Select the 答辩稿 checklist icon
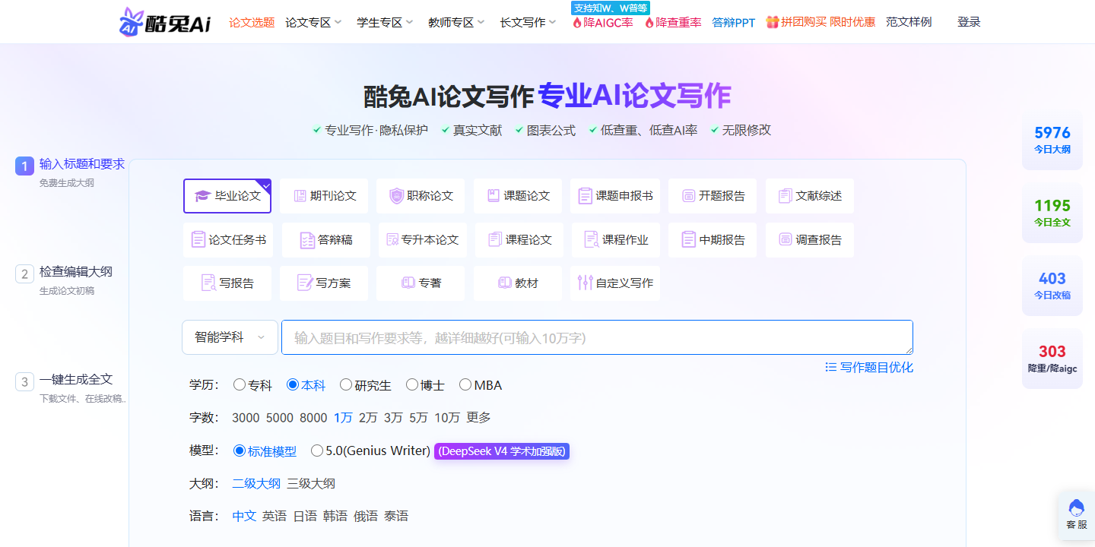Screen dimensions: 1095x547 pyautogui.click(x=307, y=240)
